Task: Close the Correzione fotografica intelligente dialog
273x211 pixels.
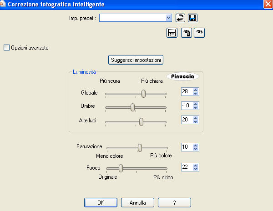Action: pyautogui.click(x=267, y=4)
